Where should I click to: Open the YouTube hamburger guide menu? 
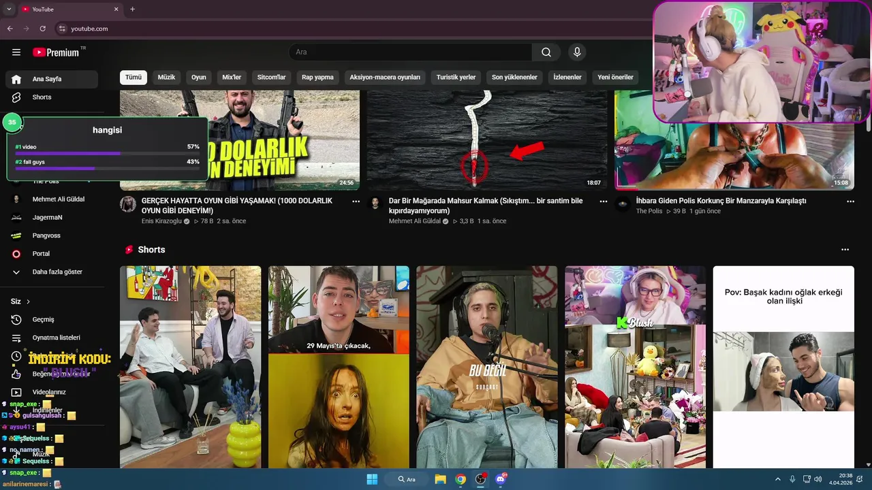16,52
